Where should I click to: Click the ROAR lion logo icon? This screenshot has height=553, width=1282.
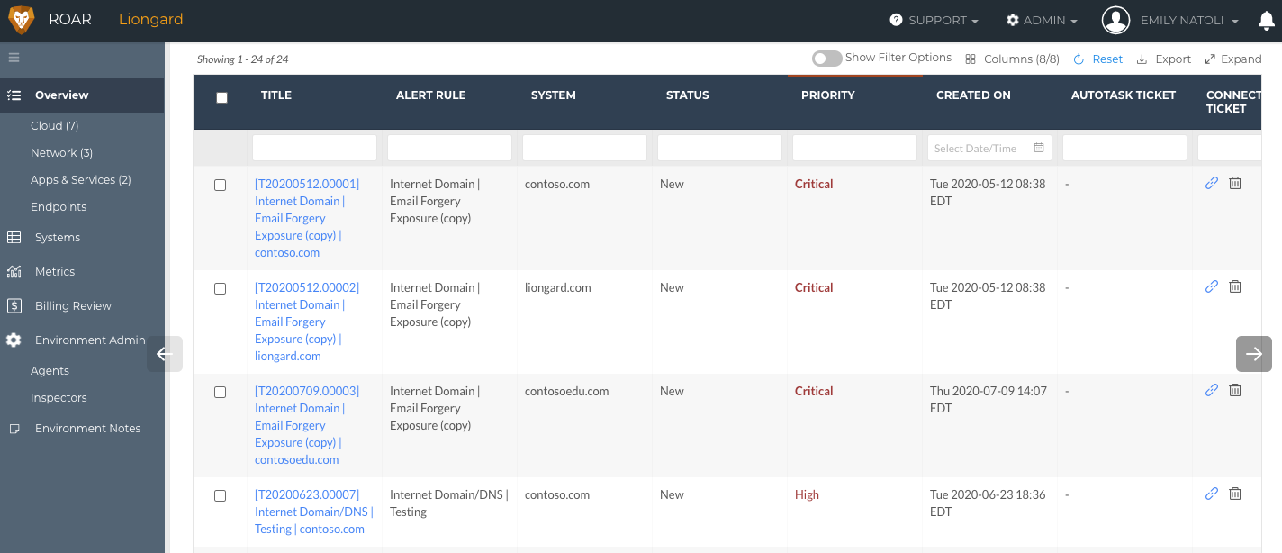(21, 20)
